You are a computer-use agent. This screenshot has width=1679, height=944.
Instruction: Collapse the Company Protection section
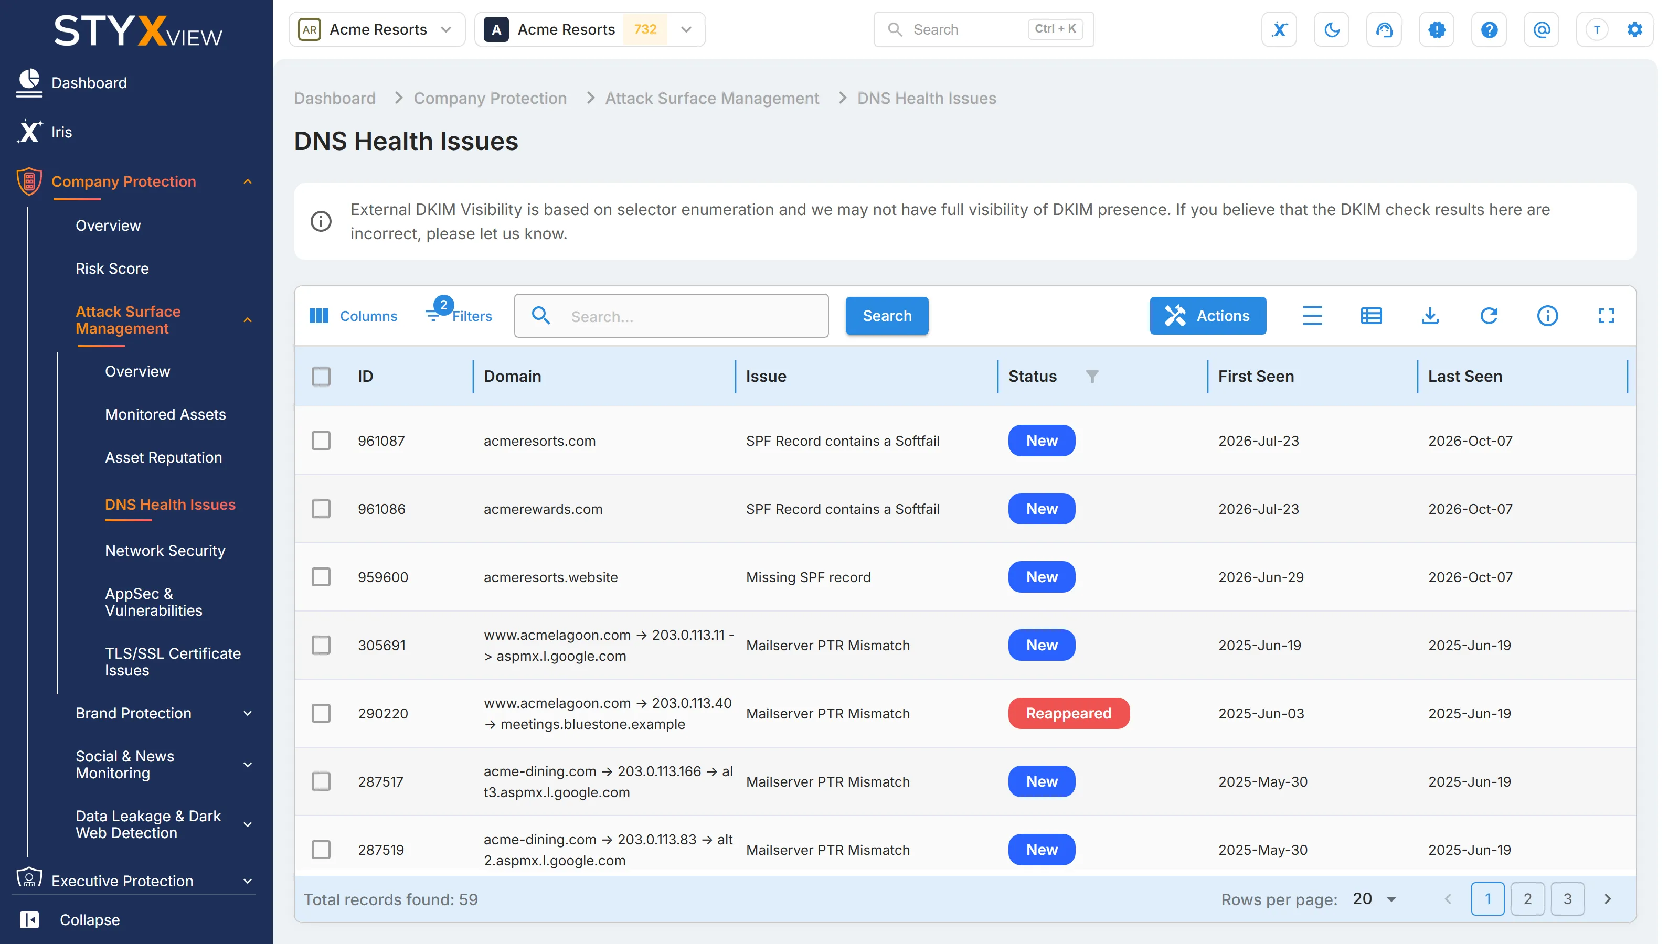point(248,182)
